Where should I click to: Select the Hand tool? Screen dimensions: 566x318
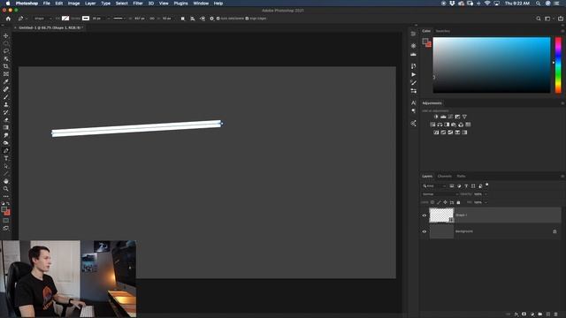pyautogui.click(x=6, y=181)
